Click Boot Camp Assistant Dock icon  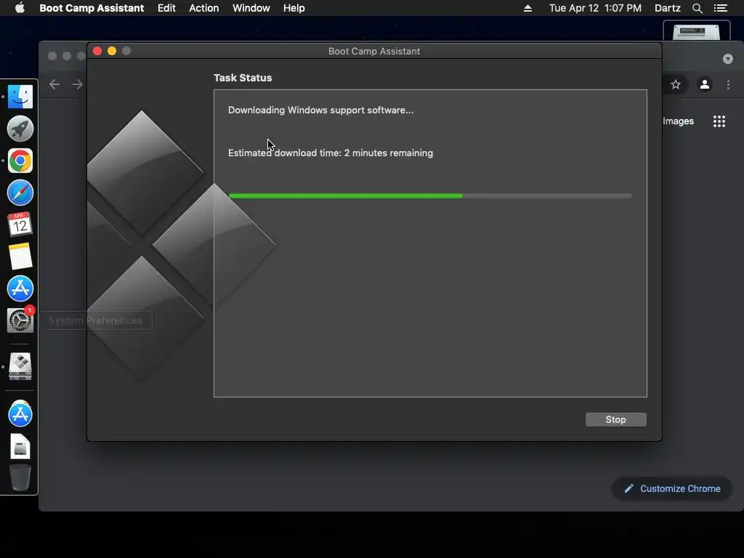click(x=20, y=366)
